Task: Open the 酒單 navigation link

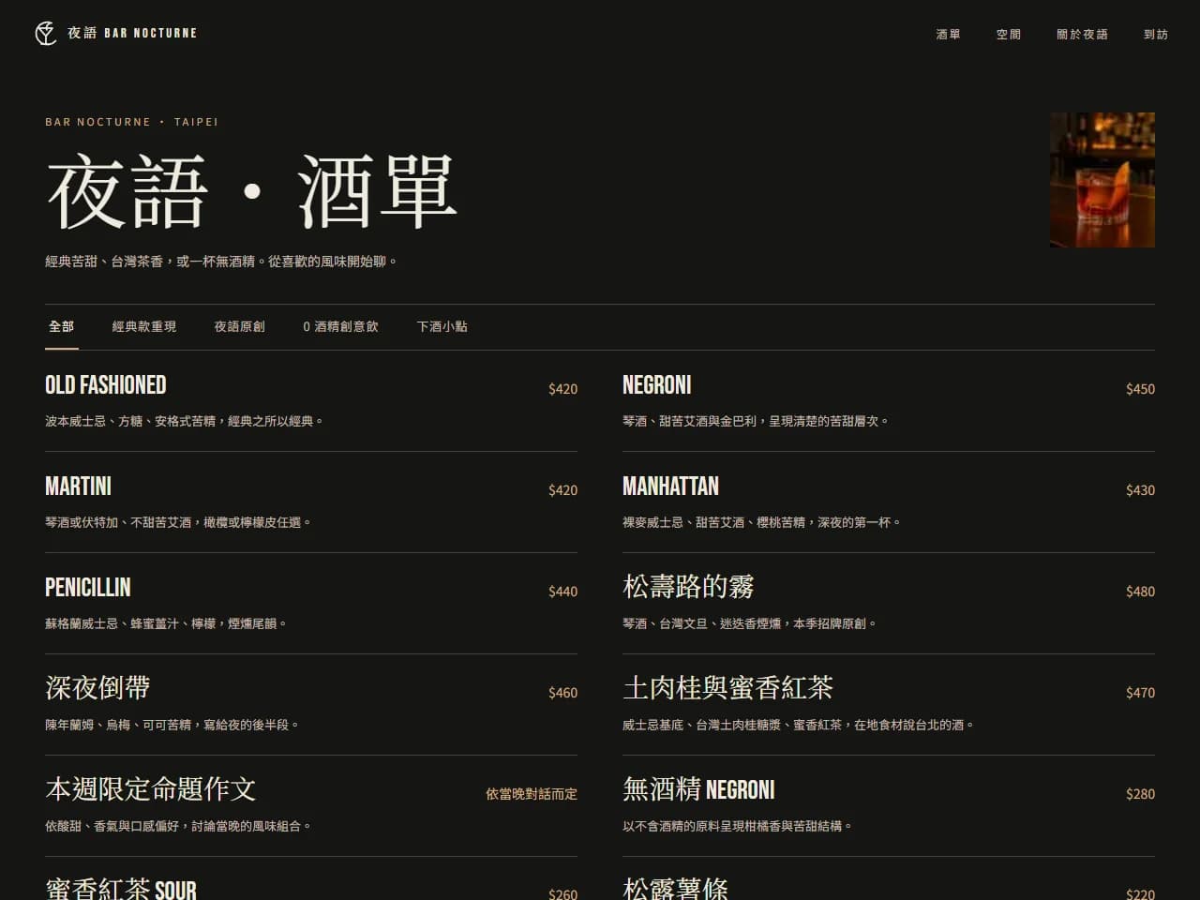Action: point(948,34)
